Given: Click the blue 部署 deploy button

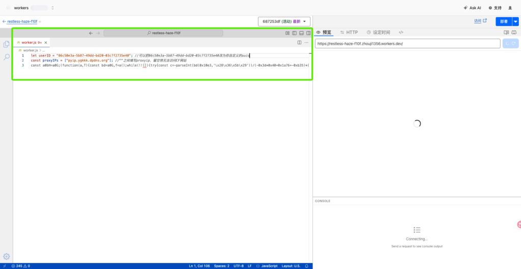Looking at the screenshot, I should coord(504,21).
